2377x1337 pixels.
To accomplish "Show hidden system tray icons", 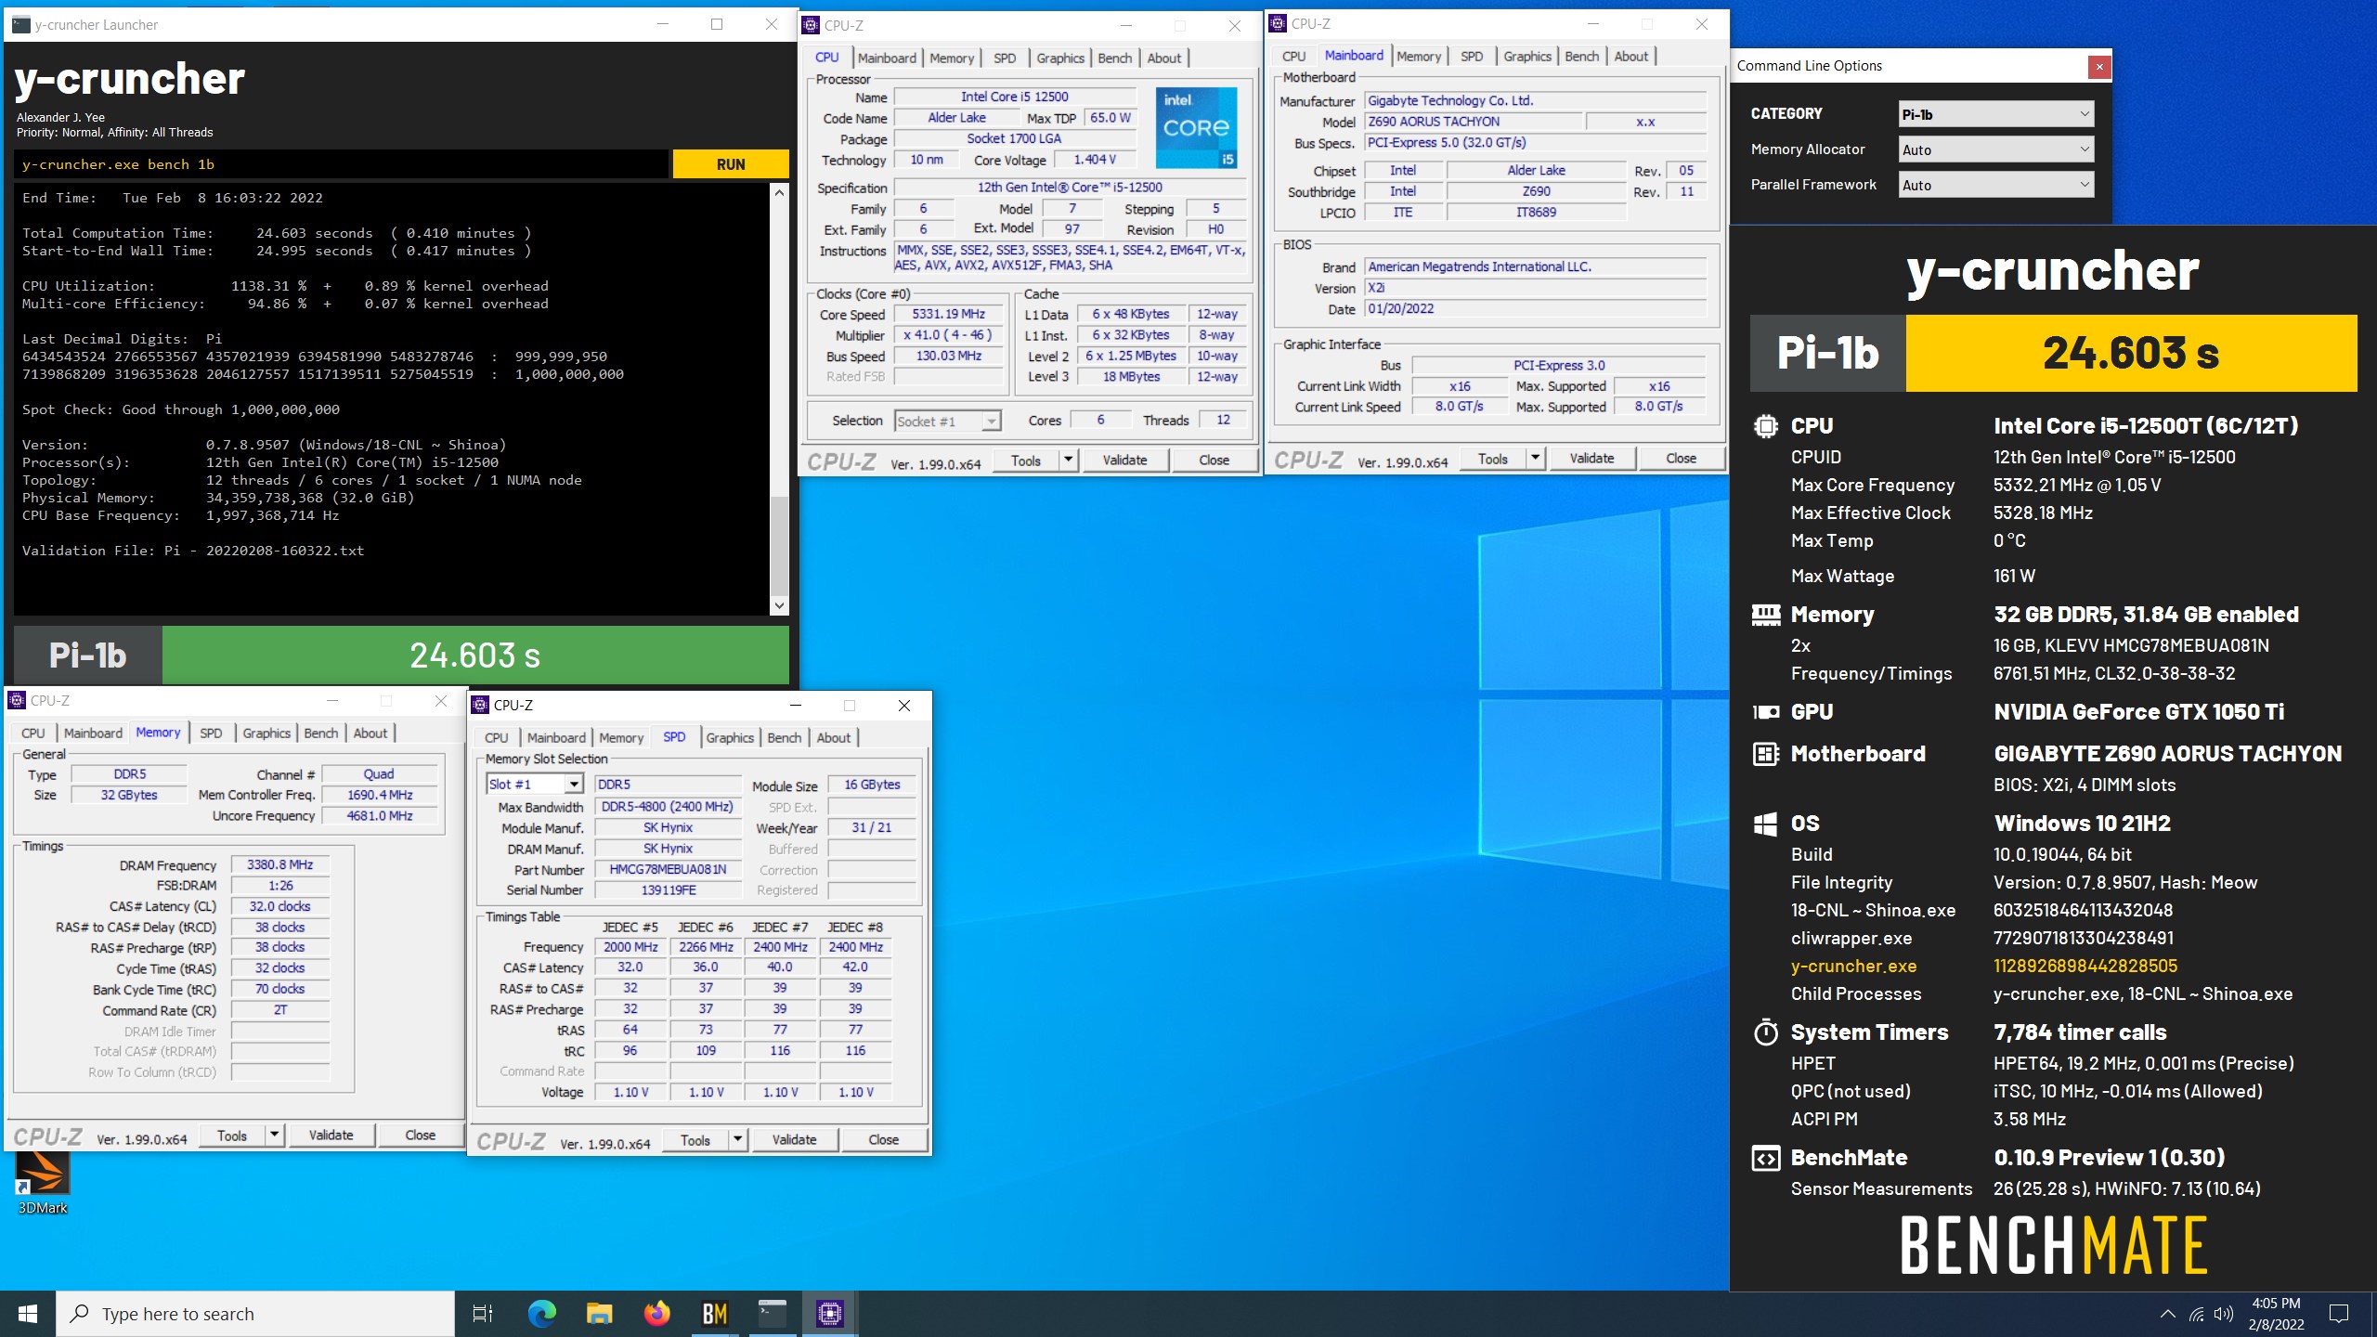I will (x=2167, y=1314).
